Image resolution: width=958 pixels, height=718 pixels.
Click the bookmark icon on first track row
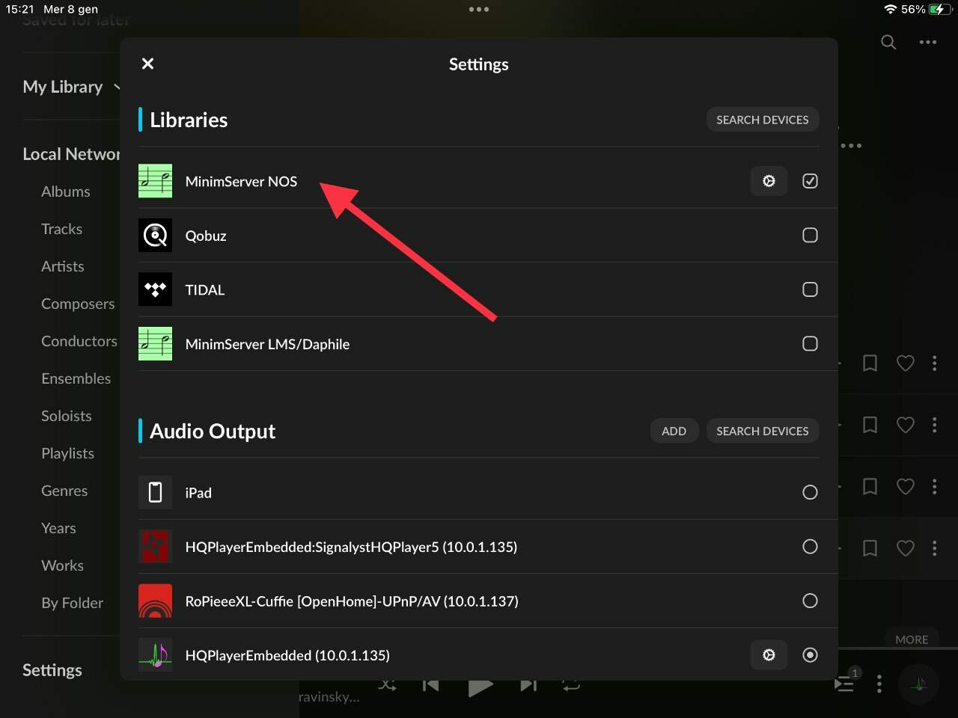(870, 363)
